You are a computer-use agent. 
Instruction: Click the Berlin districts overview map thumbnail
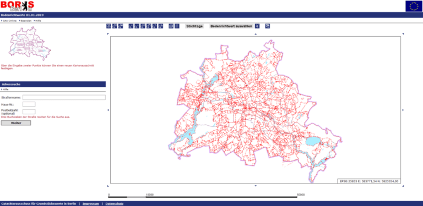(30, 43)
